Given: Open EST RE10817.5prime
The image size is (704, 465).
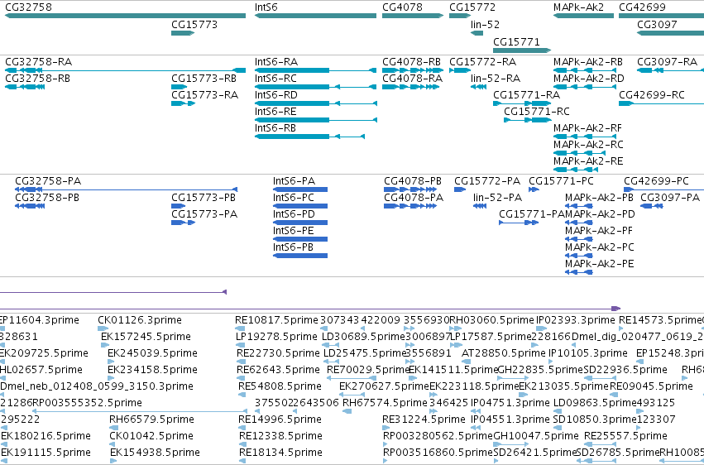Looking at the screenshot, I should point(276,320).
